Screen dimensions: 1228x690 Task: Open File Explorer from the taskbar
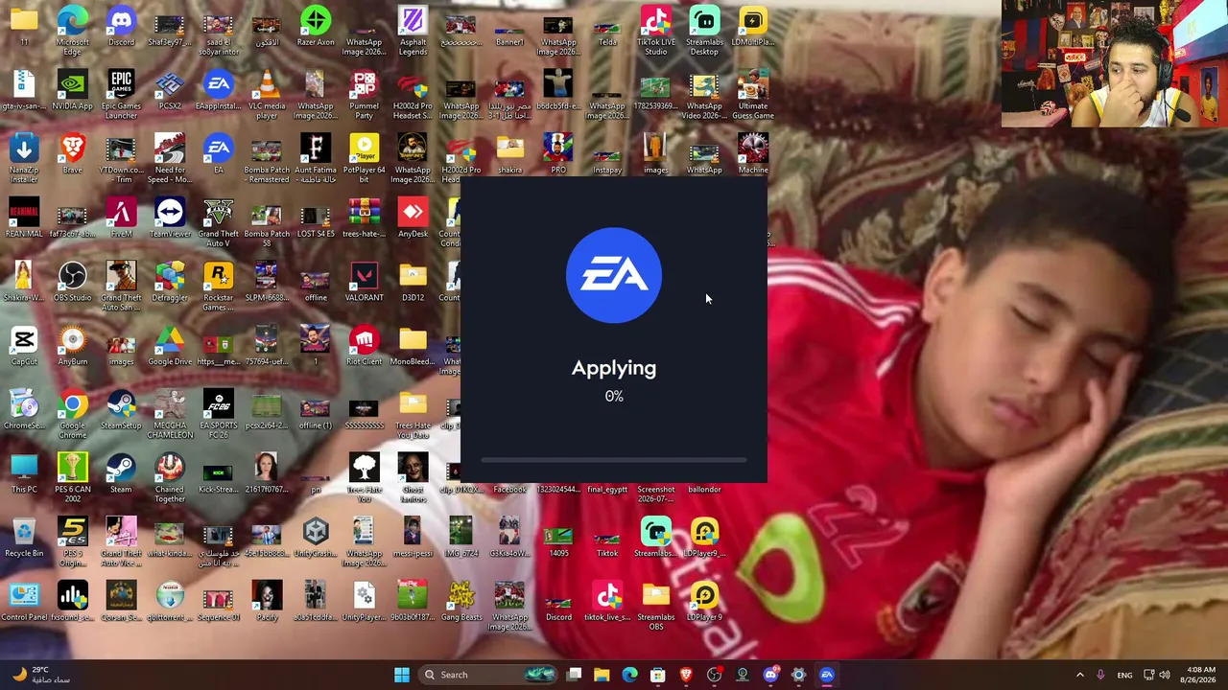(x=602, y=675)
